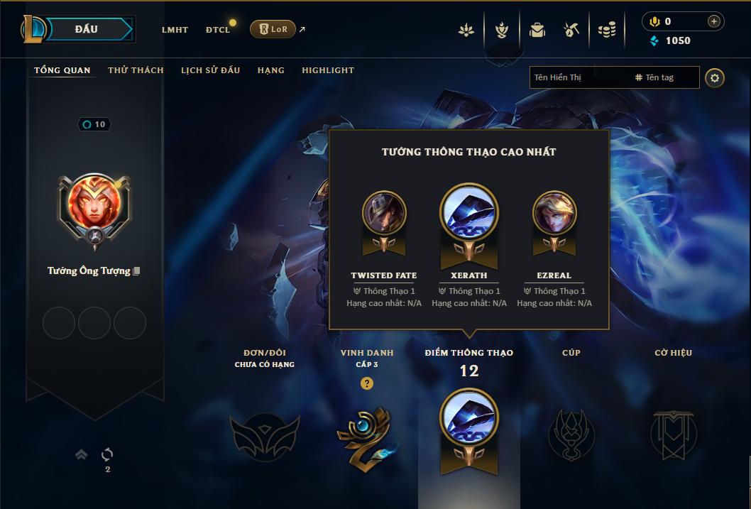Image resolution: width=751 pixels, height=509 pixels.
Task: Copy summoner name icon beside Tướng Ông Tượng
Action: pyautogui.click(x=136, y=271)
